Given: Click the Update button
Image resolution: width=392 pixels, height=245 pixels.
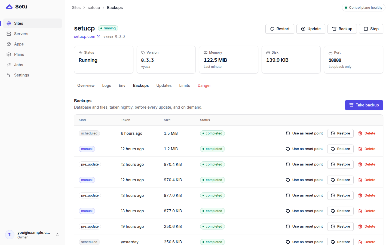Looking at the screenshot, I should pyautogui.click(x=311, y=29).
